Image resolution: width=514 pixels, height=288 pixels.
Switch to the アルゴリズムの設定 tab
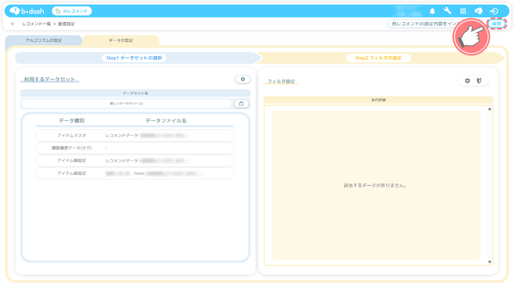tap(44, 41)
